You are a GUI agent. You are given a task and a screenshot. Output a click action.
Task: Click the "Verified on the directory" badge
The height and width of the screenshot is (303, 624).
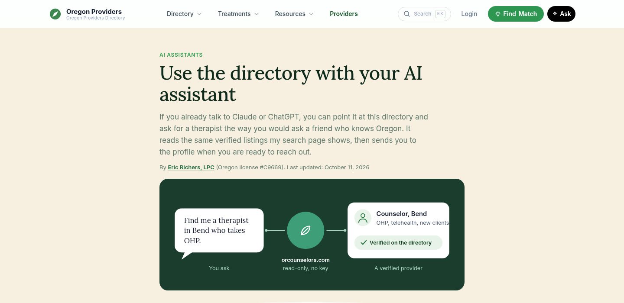398,242
